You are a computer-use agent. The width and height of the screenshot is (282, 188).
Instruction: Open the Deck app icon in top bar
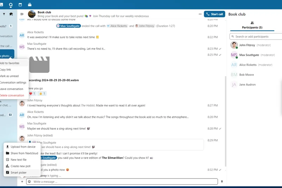pyautogui.click(x=30, y=5)
